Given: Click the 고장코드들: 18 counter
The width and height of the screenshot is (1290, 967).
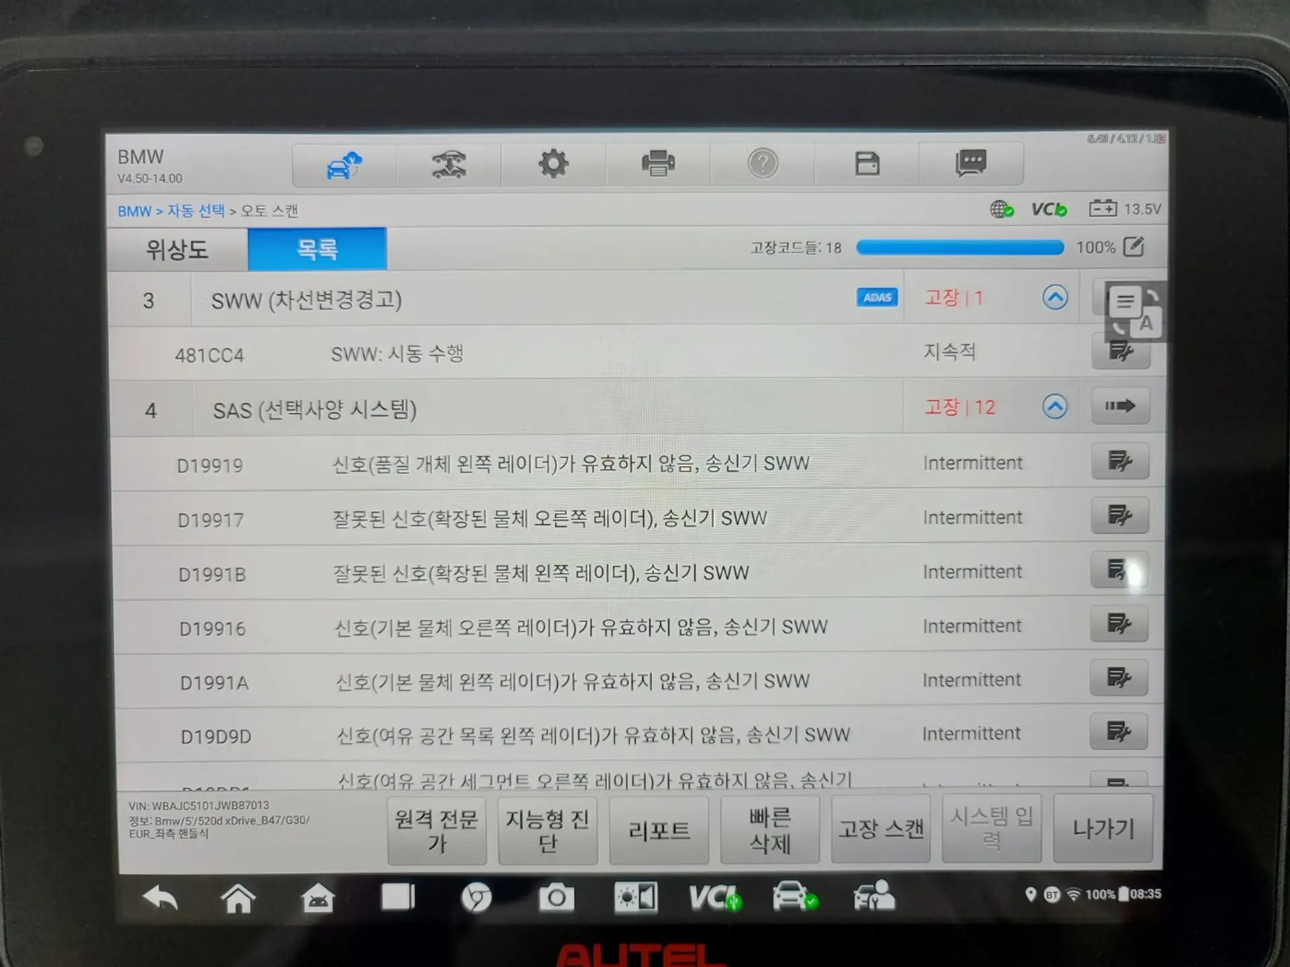Looking at the screenshot, I should (796, 248).
